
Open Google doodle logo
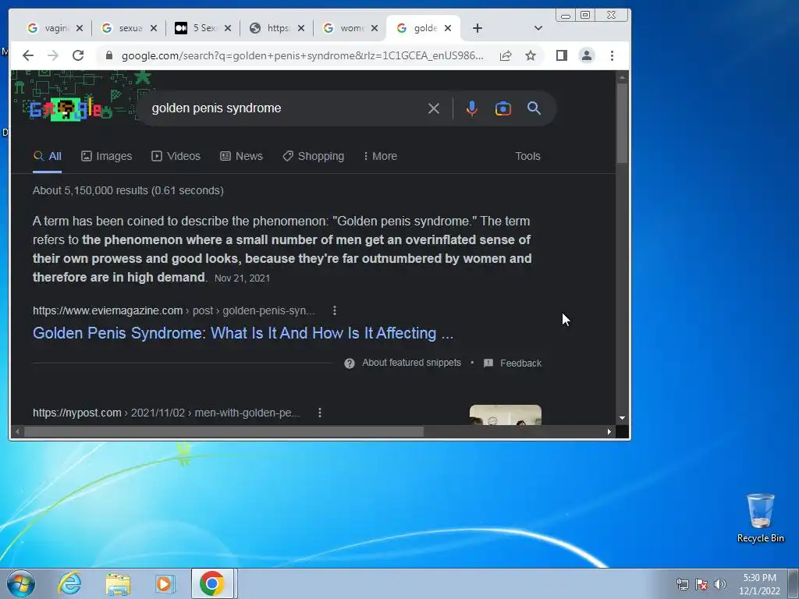[x=66, y=108]
